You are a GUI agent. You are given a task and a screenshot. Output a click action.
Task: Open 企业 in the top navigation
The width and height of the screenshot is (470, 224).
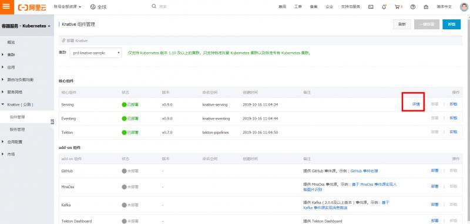pyautogui.click(x=330, y=6)
